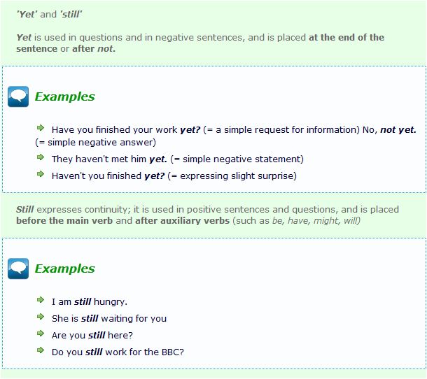427x379 pixels.
Task: Click the green arrow beside 'They haven't met him yet.'
Action: (x=41, y=158)
